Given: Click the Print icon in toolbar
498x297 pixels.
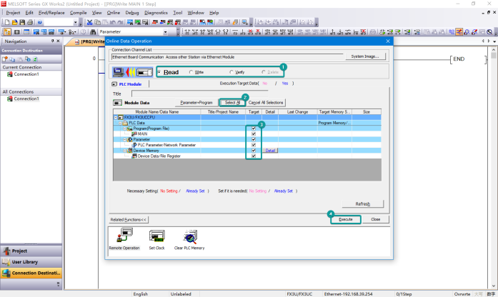Looking at the screenshot, I should 30,23.
